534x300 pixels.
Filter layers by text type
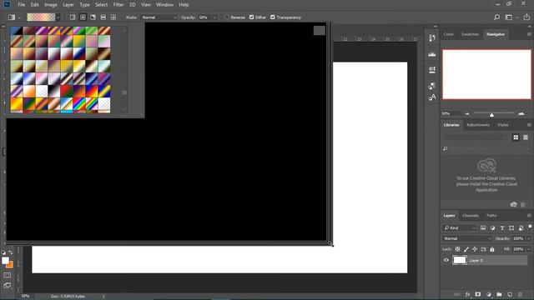(502, 227)
